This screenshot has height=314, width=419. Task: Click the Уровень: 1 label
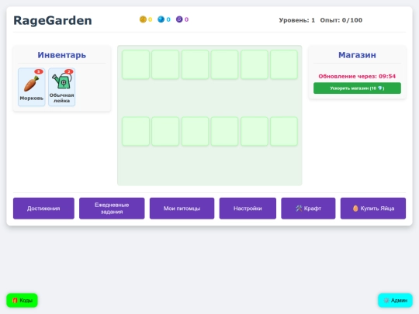pos(297,20)
